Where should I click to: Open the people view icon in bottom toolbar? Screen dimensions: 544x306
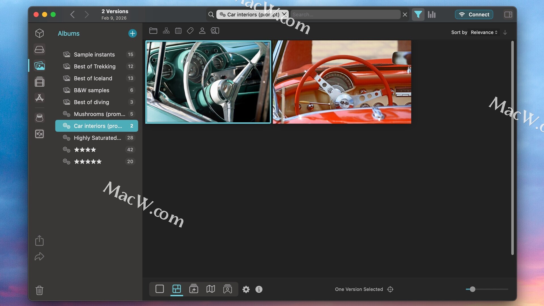(x=228, y=289)
